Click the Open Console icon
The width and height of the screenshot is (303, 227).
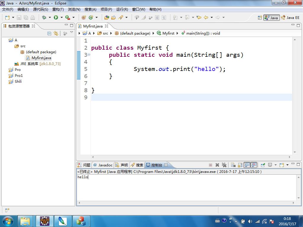coord(282,165)
